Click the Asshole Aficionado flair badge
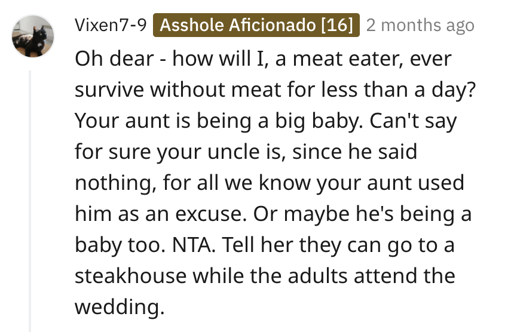The image size is (508, 332). pos(256,25)
